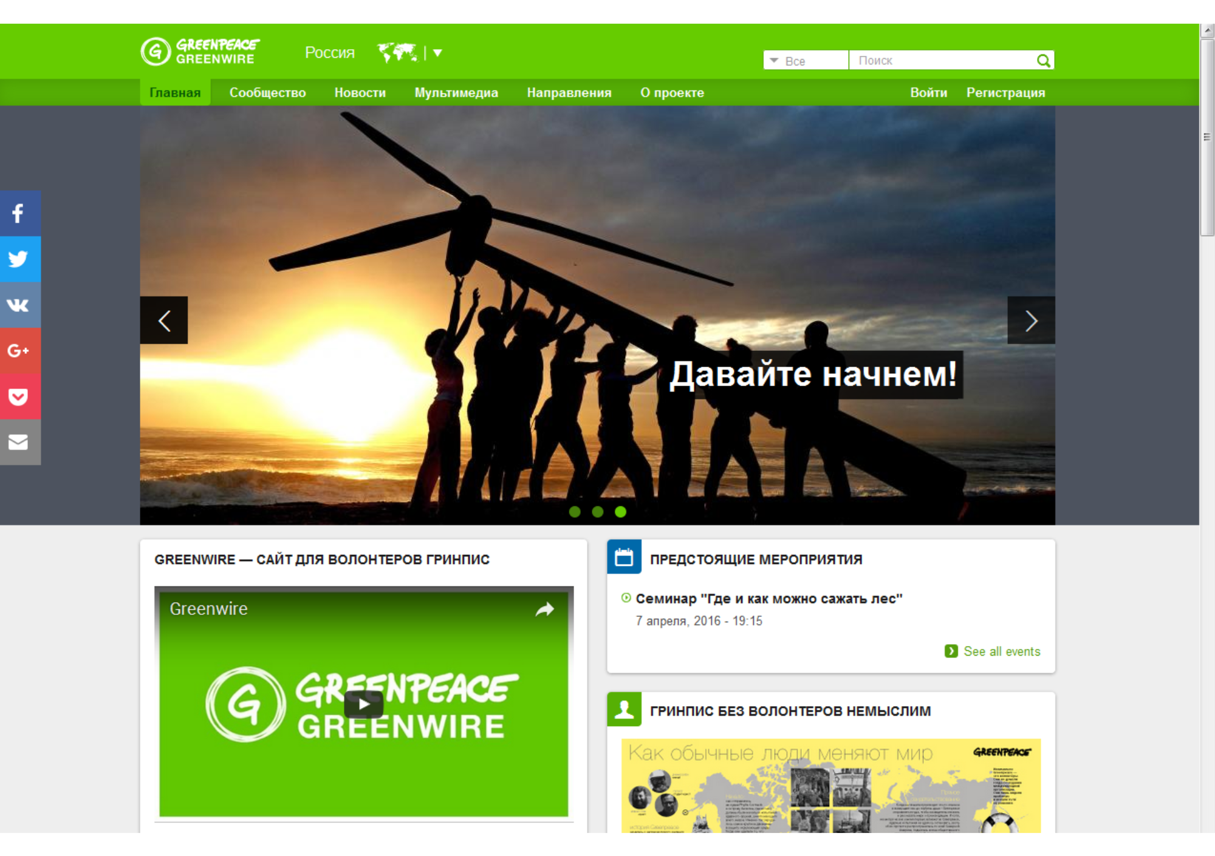Show next slide with right chevron arrow
The height and width of the screenshot is (856, 1215).
(x=1031, y=321)
